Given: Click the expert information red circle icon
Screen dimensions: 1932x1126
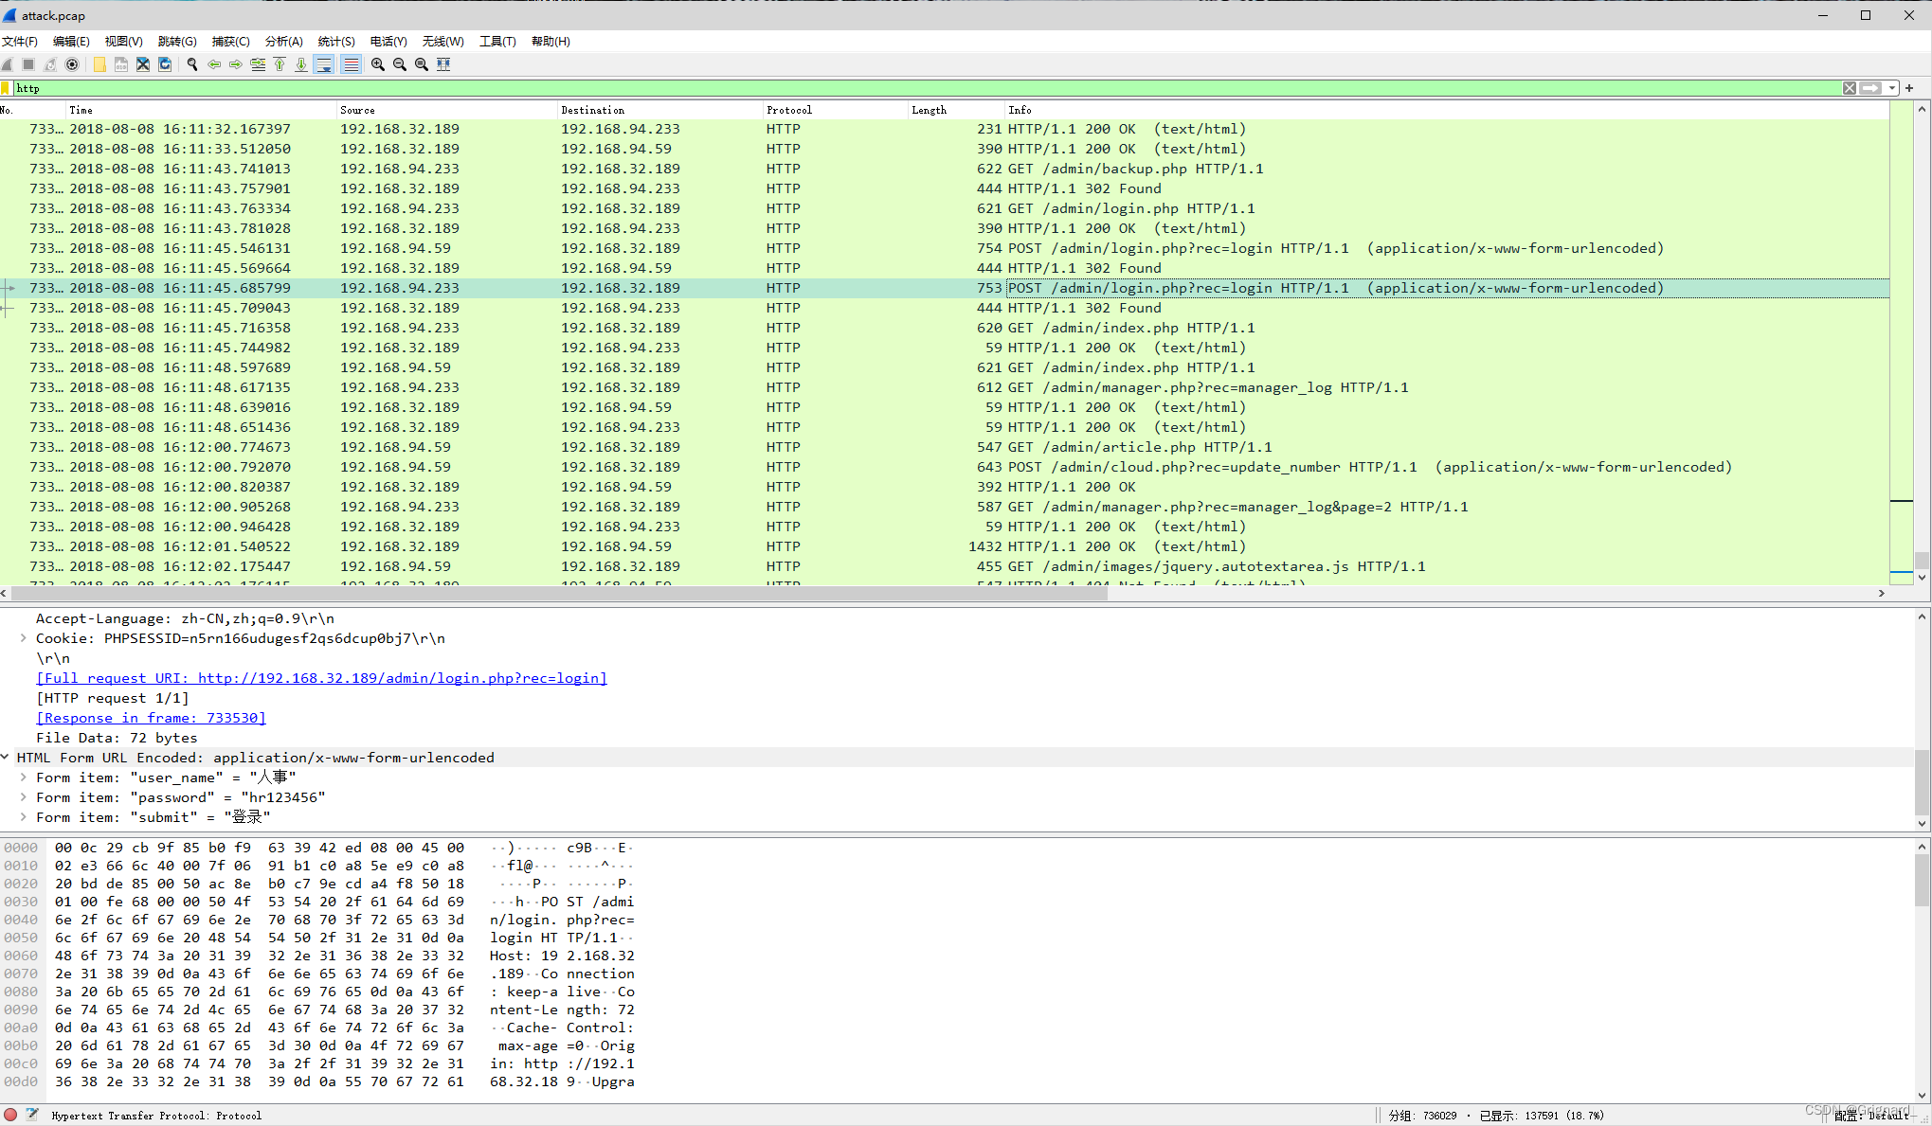Looking at the screenshot, I should pos(10,1115).
